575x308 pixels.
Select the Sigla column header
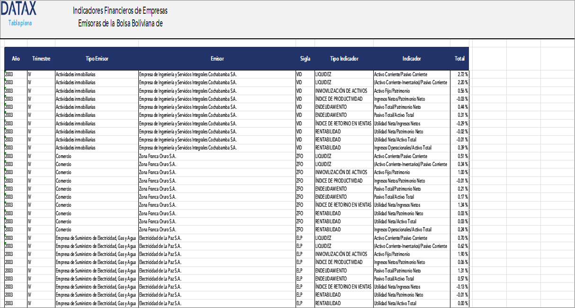305,59
